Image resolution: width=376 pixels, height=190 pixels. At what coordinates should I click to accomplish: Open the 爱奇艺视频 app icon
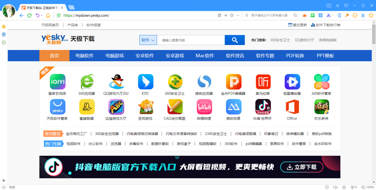pyautogui.click(x=58, y=82)
